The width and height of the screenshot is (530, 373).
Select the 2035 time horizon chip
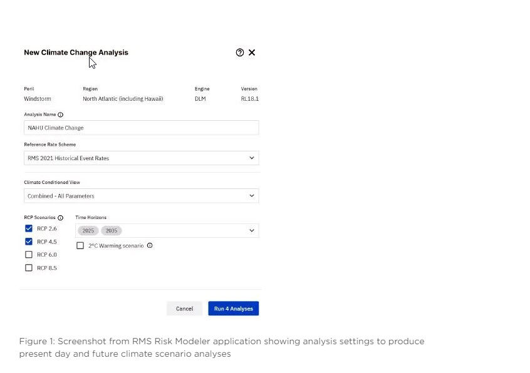(112, 230)
